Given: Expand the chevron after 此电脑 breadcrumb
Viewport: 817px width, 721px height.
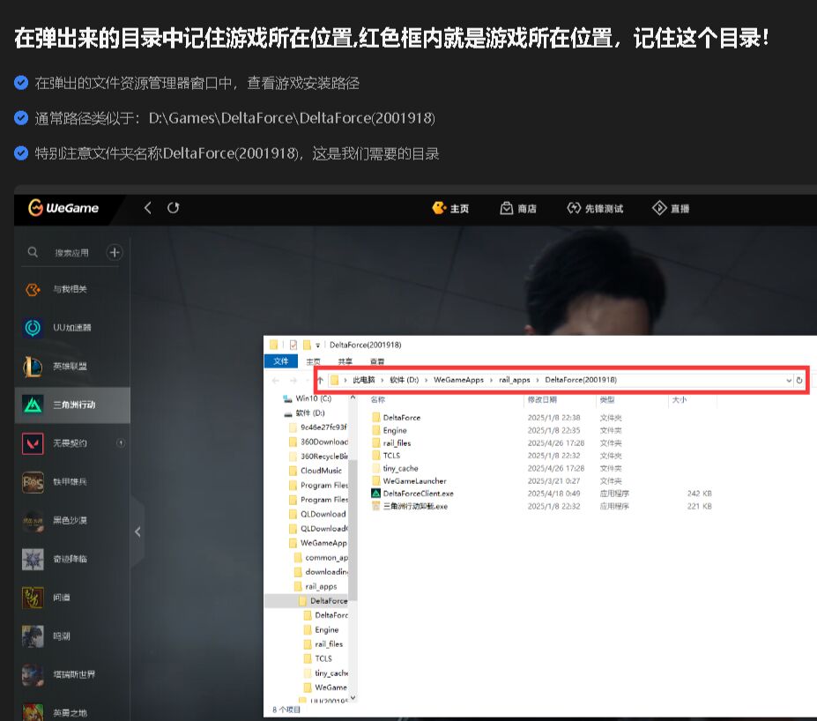Looking at the screenshot, I should [x=382, y=380].
